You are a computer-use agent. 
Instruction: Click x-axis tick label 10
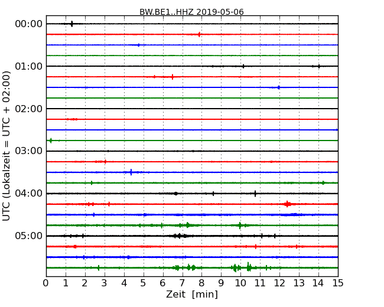coord(240,283)
